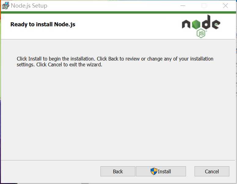Minimize the Node.js Setup window
This screenshot has height=184, width=237.
point(183,6)
